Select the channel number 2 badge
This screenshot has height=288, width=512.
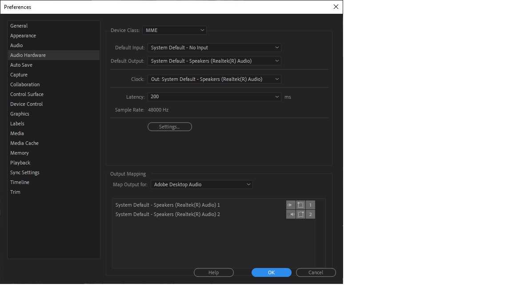click(310, 214)
